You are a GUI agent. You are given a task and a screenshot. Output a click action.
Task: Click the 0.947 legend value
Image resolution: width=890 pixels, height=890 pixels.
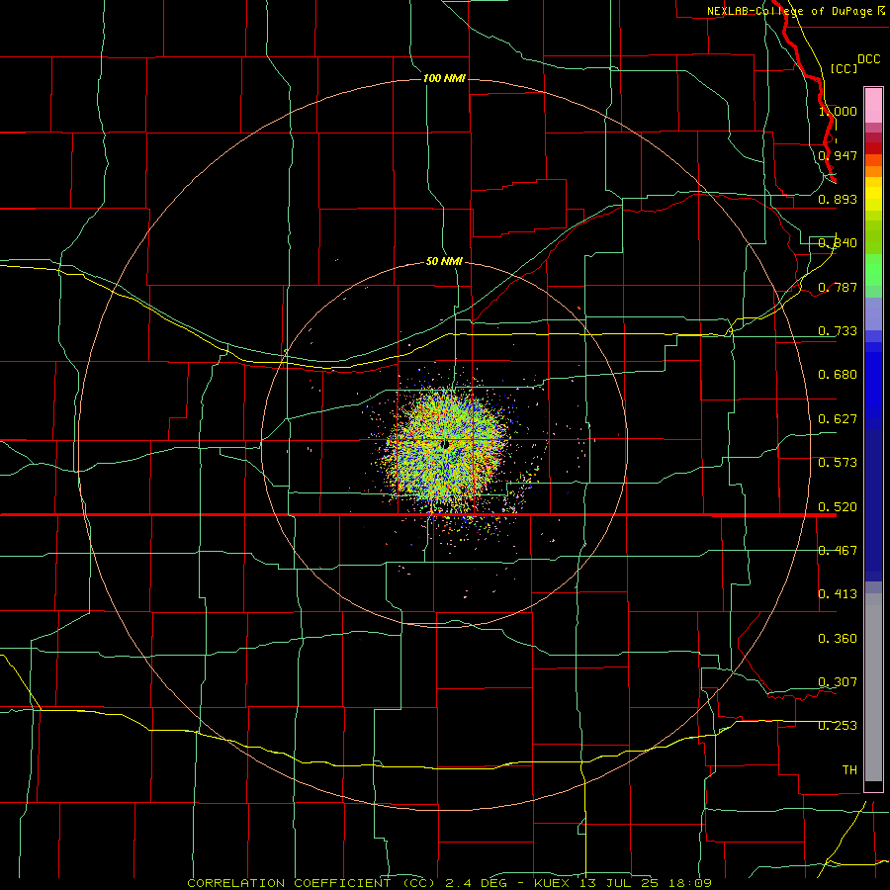838,155
